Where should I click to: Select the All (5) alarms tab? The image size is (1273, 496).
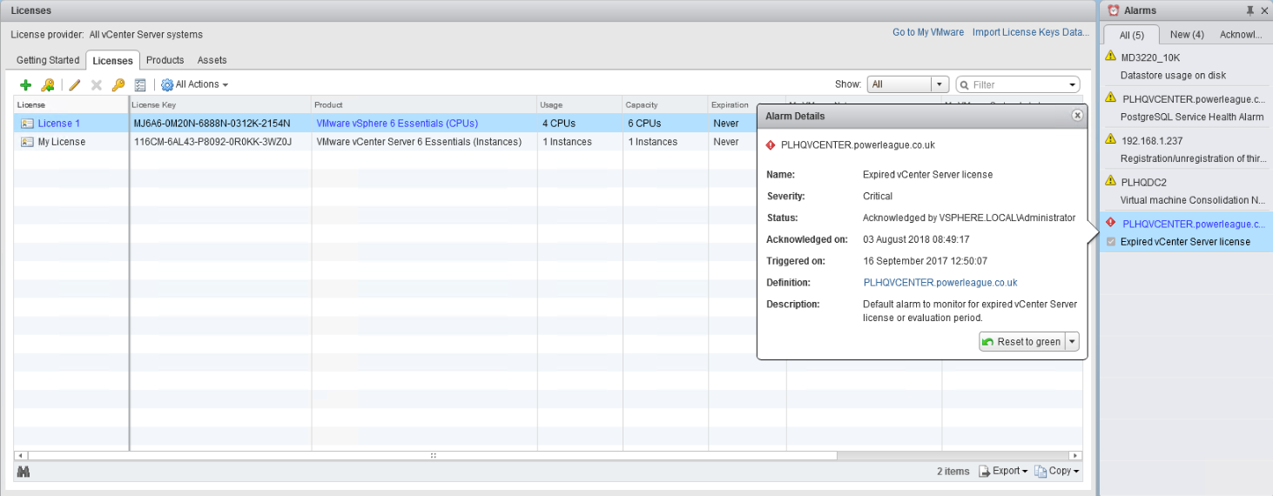[1131, 35]
